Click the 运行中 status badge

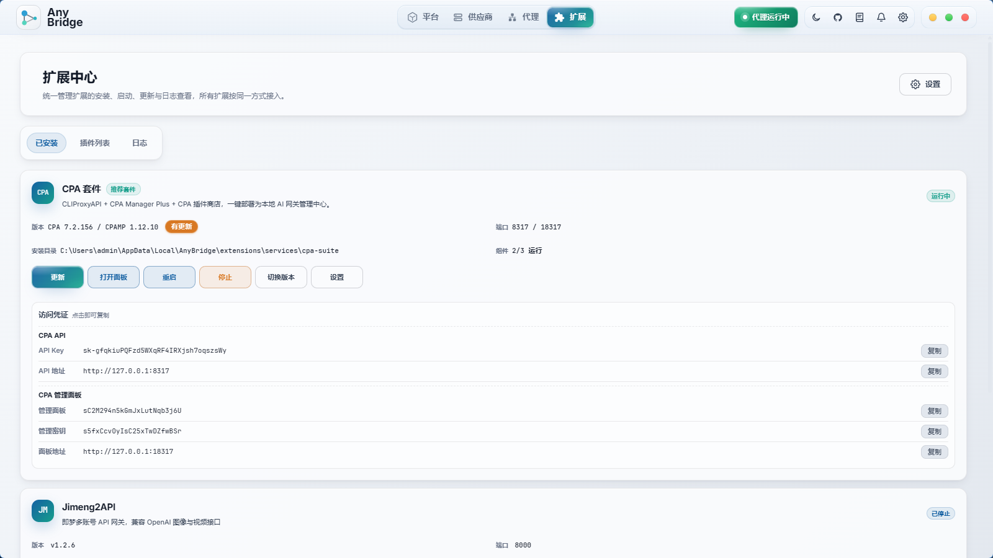(x=941, y=196)
